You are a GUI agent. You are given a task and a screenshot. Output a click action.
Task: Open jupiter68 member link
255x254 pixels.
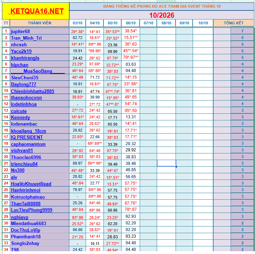20,31
